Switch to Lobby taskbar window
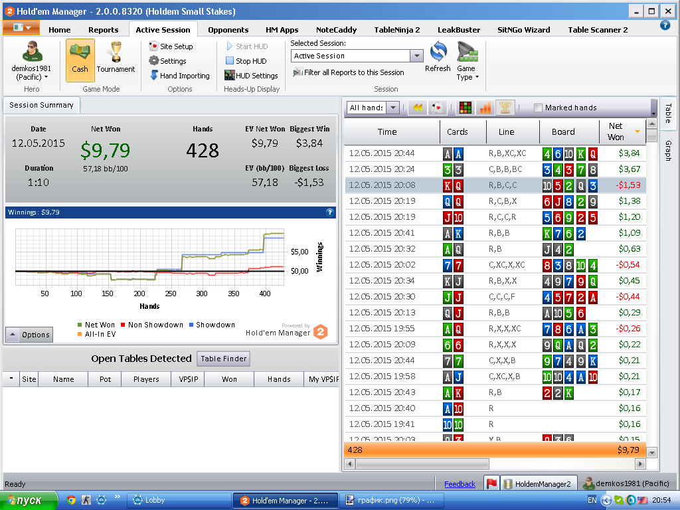The width and height of the screenshot is (680, 510). point(179,501)
